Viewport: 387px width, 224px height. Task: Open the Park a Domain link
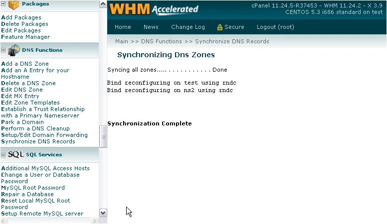(22, 122)
